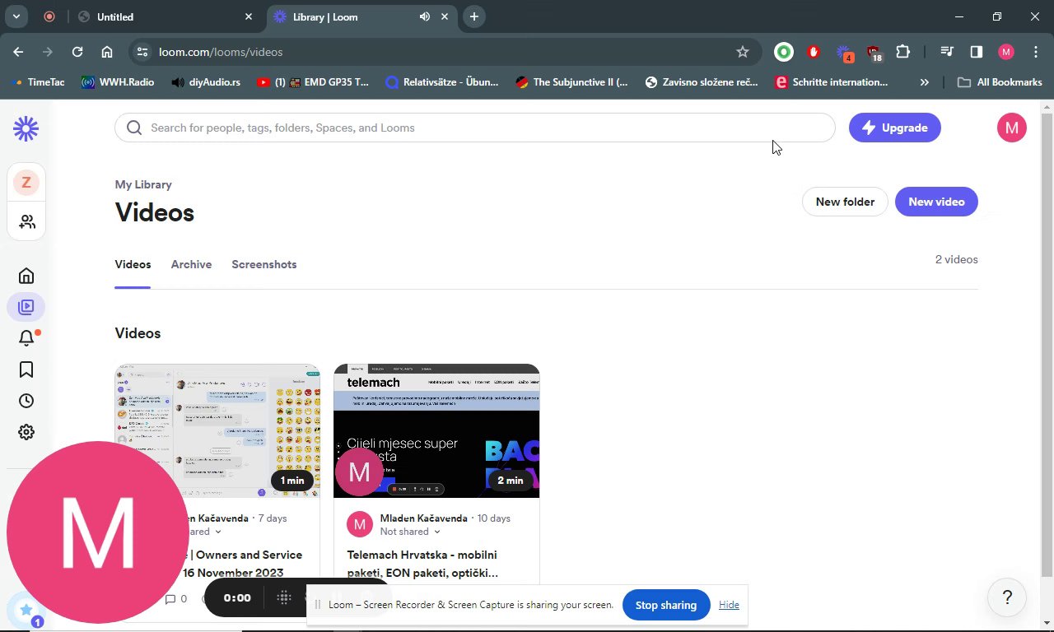This screenshot has height=632, width=1054.
Task: Open the people/team icon in sidebar
Action: [x=26, y=222]
